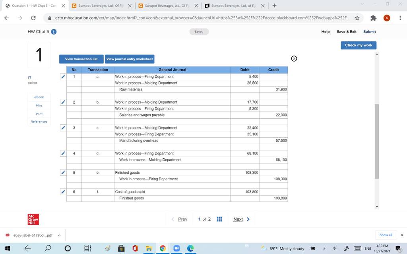Click the McGraw Hill logo
This screenshot has width=407, height=254.
click(x=33, y=219)
